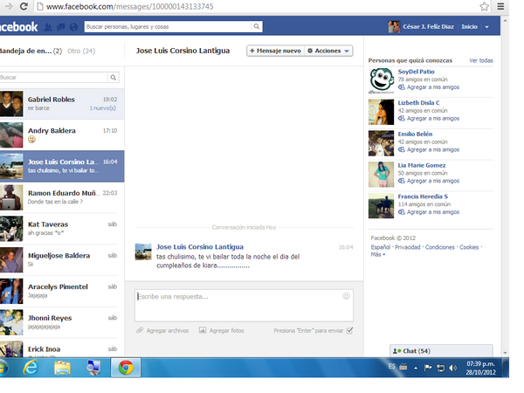Click the browser forward arrow
The width and height of the screenshot is (524, 393).
pos(9,6)
